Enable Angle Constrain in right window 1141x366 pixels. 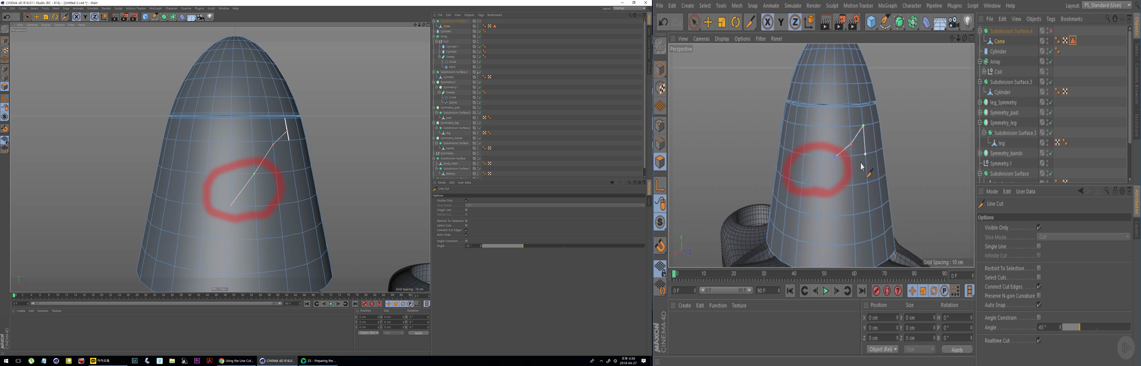[x=1039, y=318]
